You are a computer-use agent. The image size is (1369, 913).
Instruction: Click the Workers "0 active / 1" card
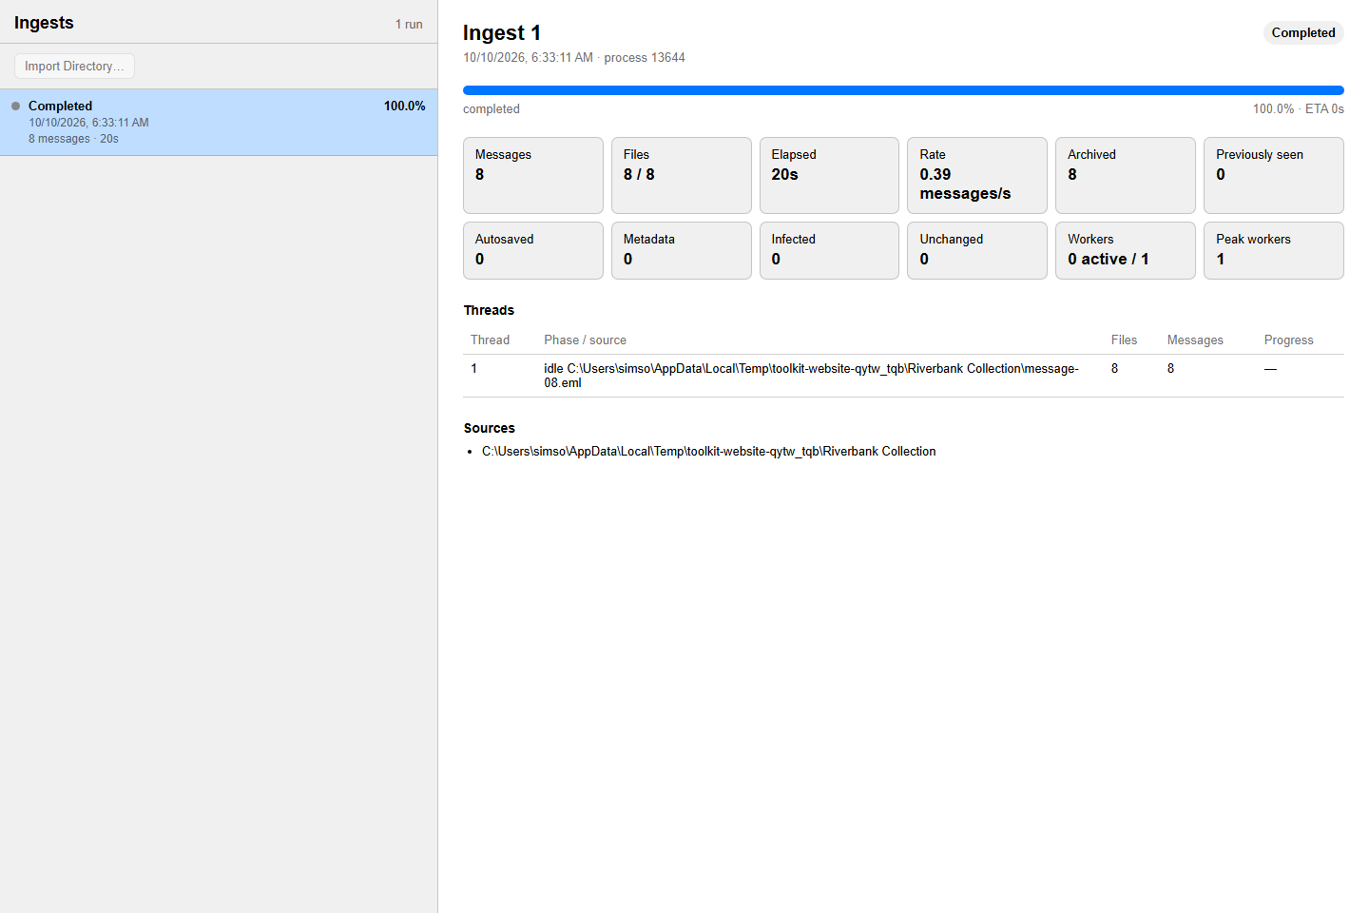click(x=1126, y=250)
